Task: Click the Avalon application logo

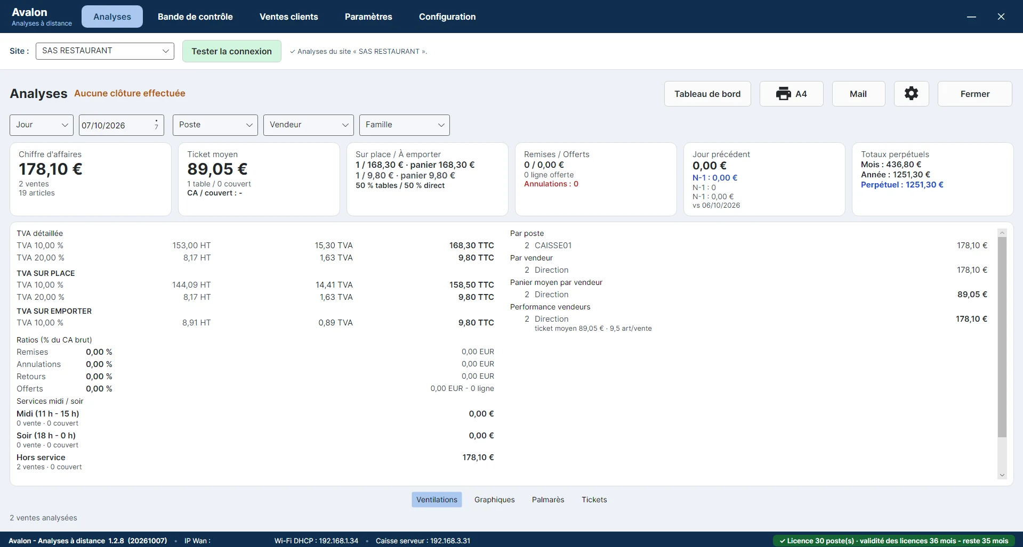Action: tap(42, 17)
